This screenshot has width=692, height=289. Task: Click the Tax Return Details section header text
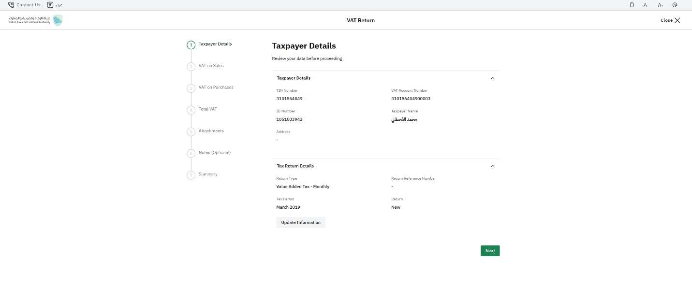[x=295, y=166]
